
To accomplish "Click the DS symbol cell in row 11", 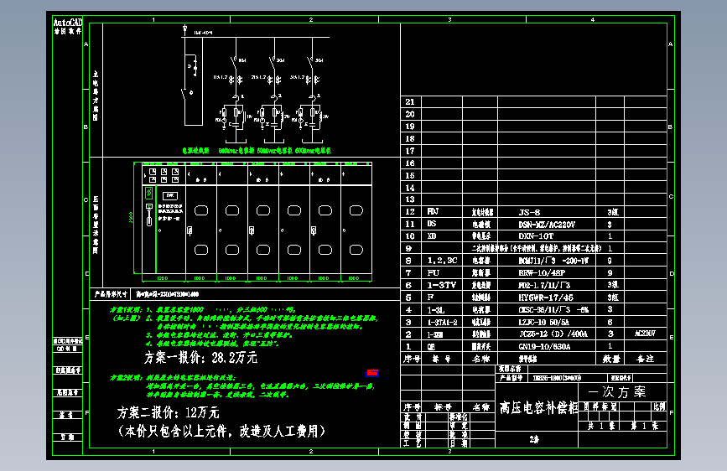I will (x=432, y=224).
